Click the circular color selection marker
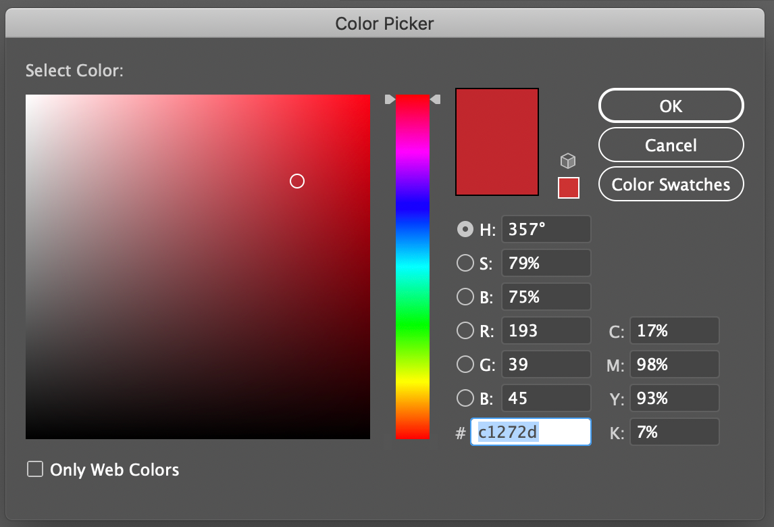The image size is (774, 527). [x=296, y=181]
